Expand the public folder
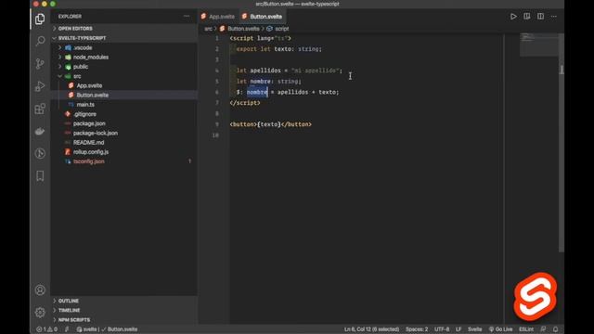The image size is (594, 334). pyautogui.click(x=123, y=67)
